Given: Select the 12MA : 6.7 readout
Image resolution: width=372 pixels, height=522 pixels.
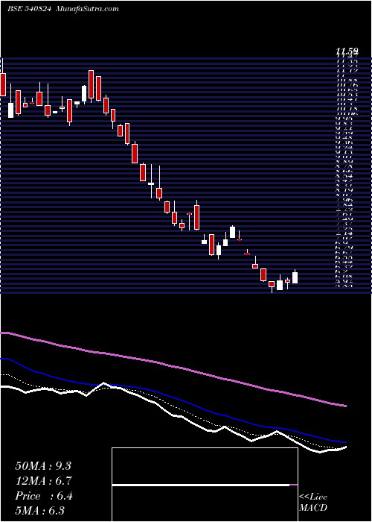Looking at the screenshot, I should point(43,481).
